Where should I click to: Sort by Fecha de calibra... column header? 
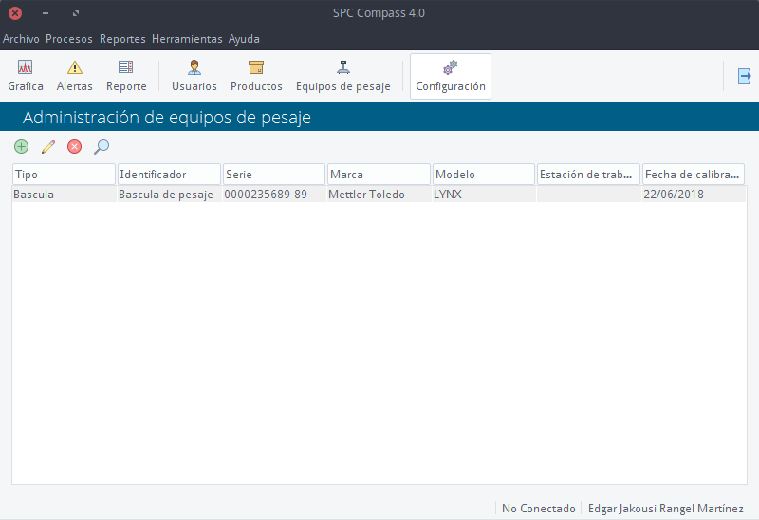click(x=694, y=175)
